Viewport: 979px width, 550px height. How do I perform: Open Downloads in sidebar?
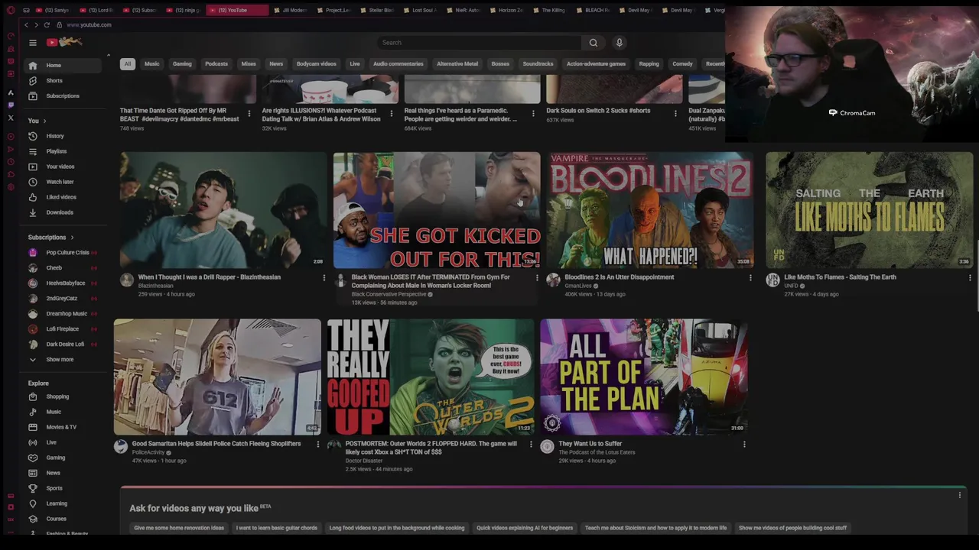tap(62, 212)
